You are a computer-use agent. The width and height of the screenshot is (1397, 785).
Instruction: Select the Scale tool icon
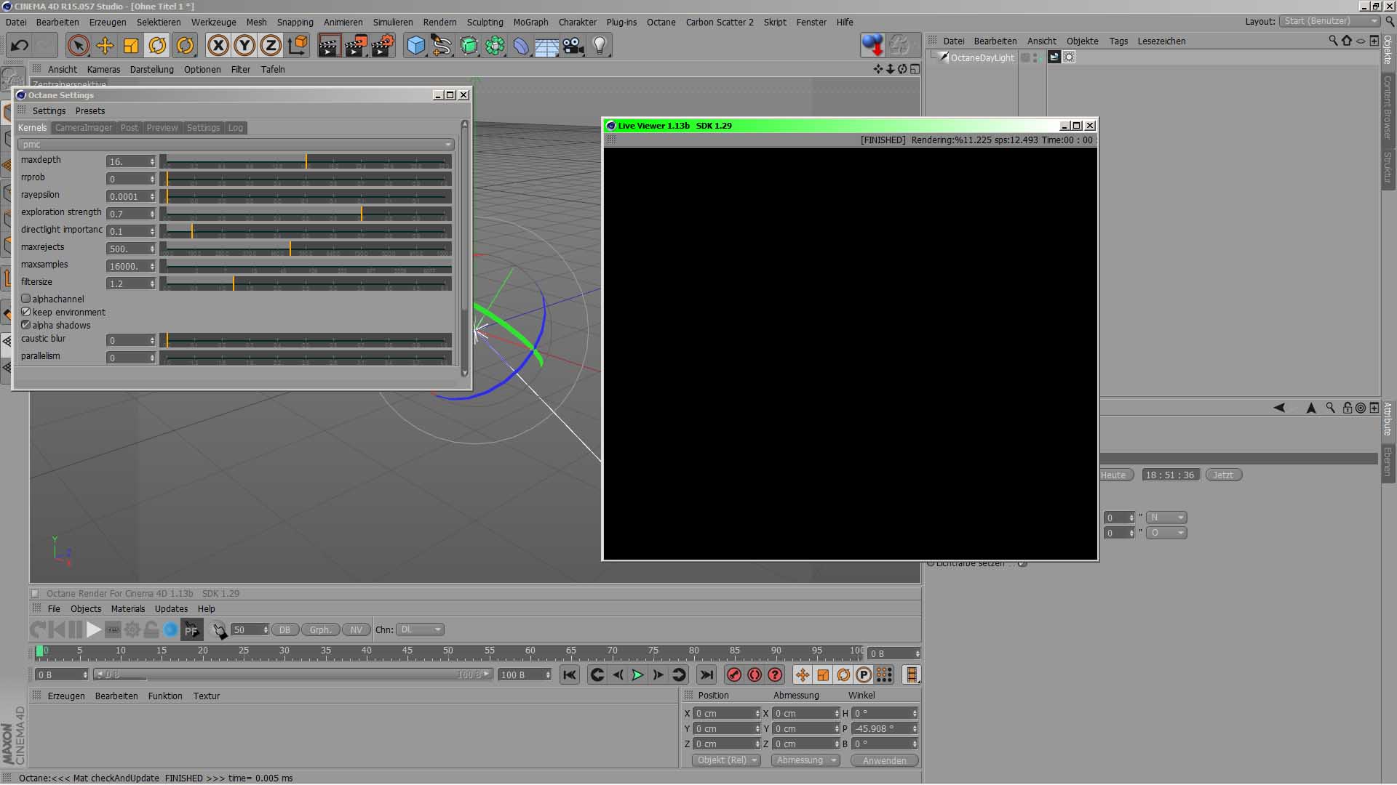tap(131, 46)
